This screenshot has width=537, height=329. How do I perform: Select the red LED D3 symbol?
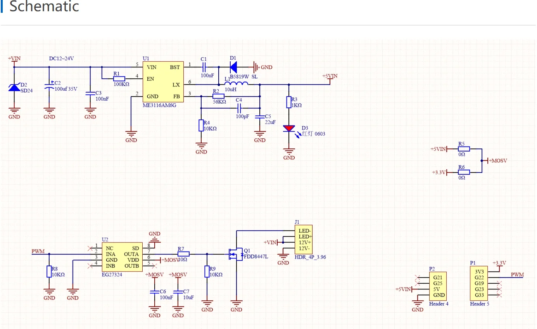289,129
